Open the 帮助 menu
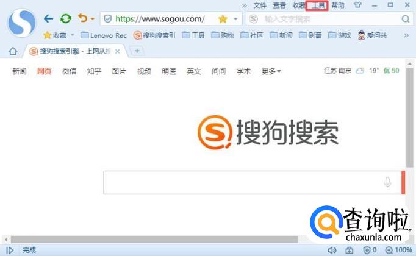The image size is (416, 256). click(x=338, y=5)
